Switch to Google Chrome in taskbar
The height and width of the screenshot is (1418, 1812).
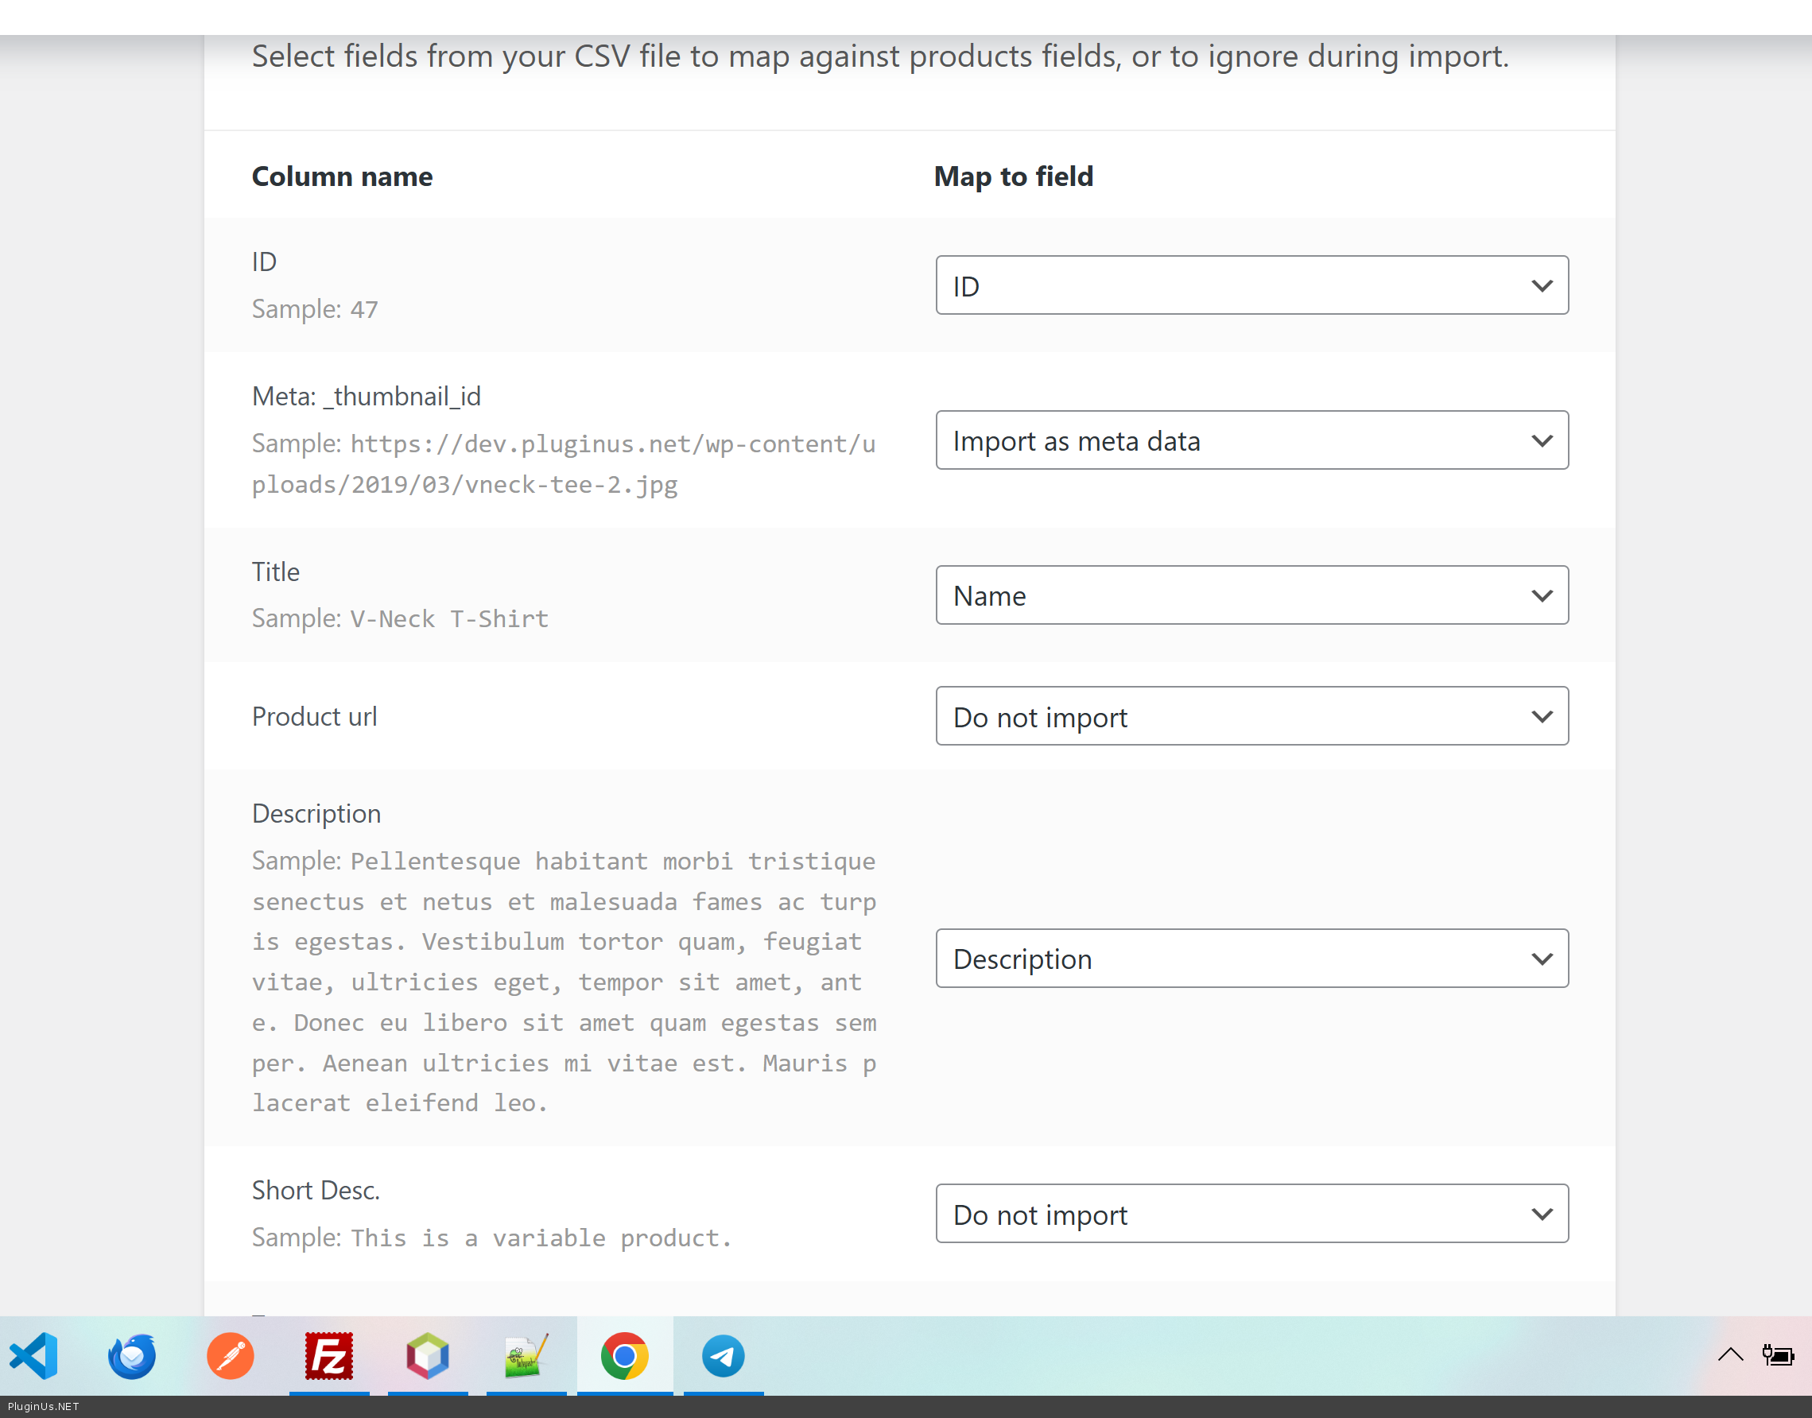(624, 1356)
